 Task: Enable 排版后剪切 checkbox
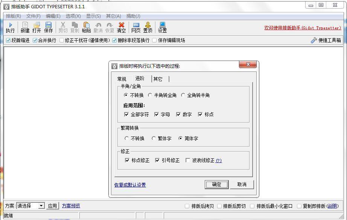219,206
